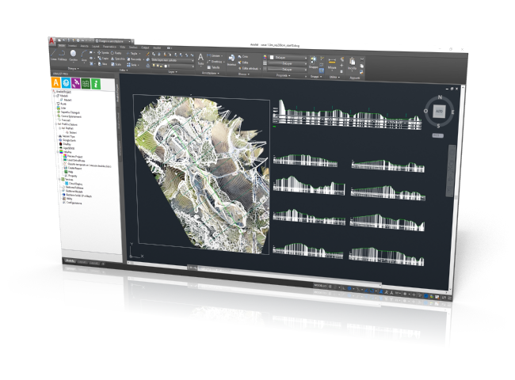The width and height of the screenshot is (515, 380).
Task: Click the Incolla paste icon
Action: 352,63
